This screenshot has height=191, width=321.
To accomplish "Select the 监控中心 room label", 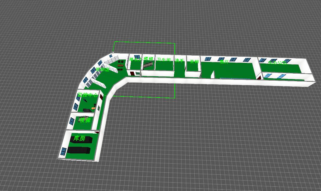I will coord(88,95).
